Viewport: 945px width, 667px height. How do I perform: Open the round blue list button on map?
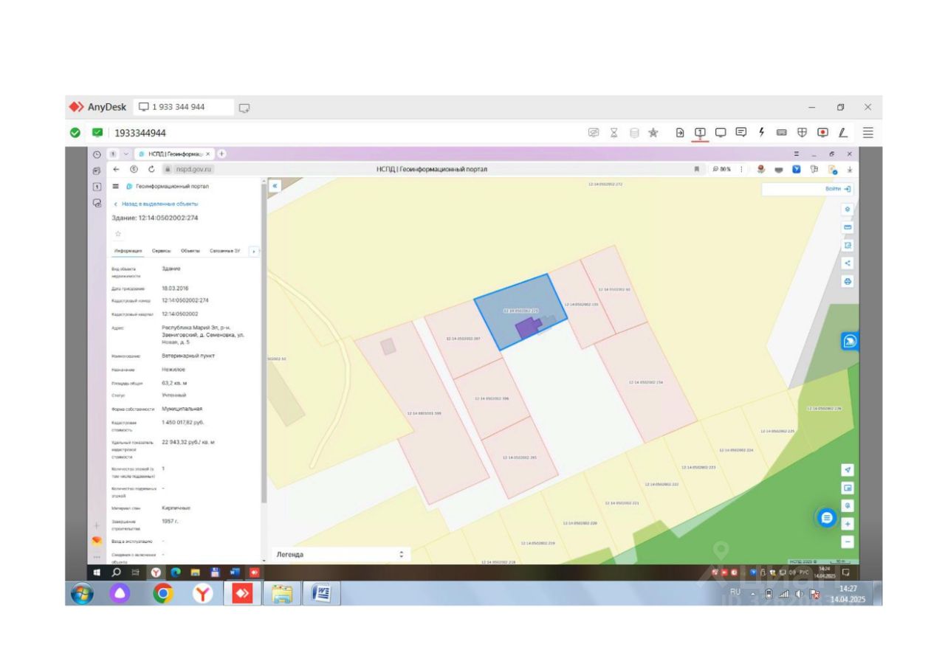[827, 517]
